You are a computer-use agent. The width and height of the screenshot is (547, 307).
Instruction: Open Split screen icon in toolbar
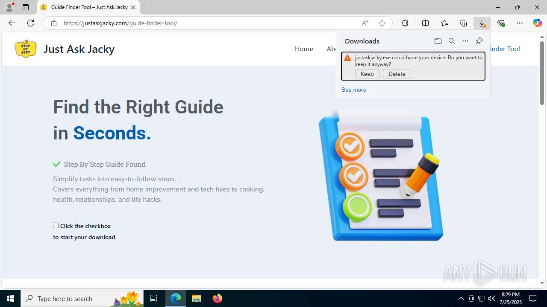click(x=425, y=23)
